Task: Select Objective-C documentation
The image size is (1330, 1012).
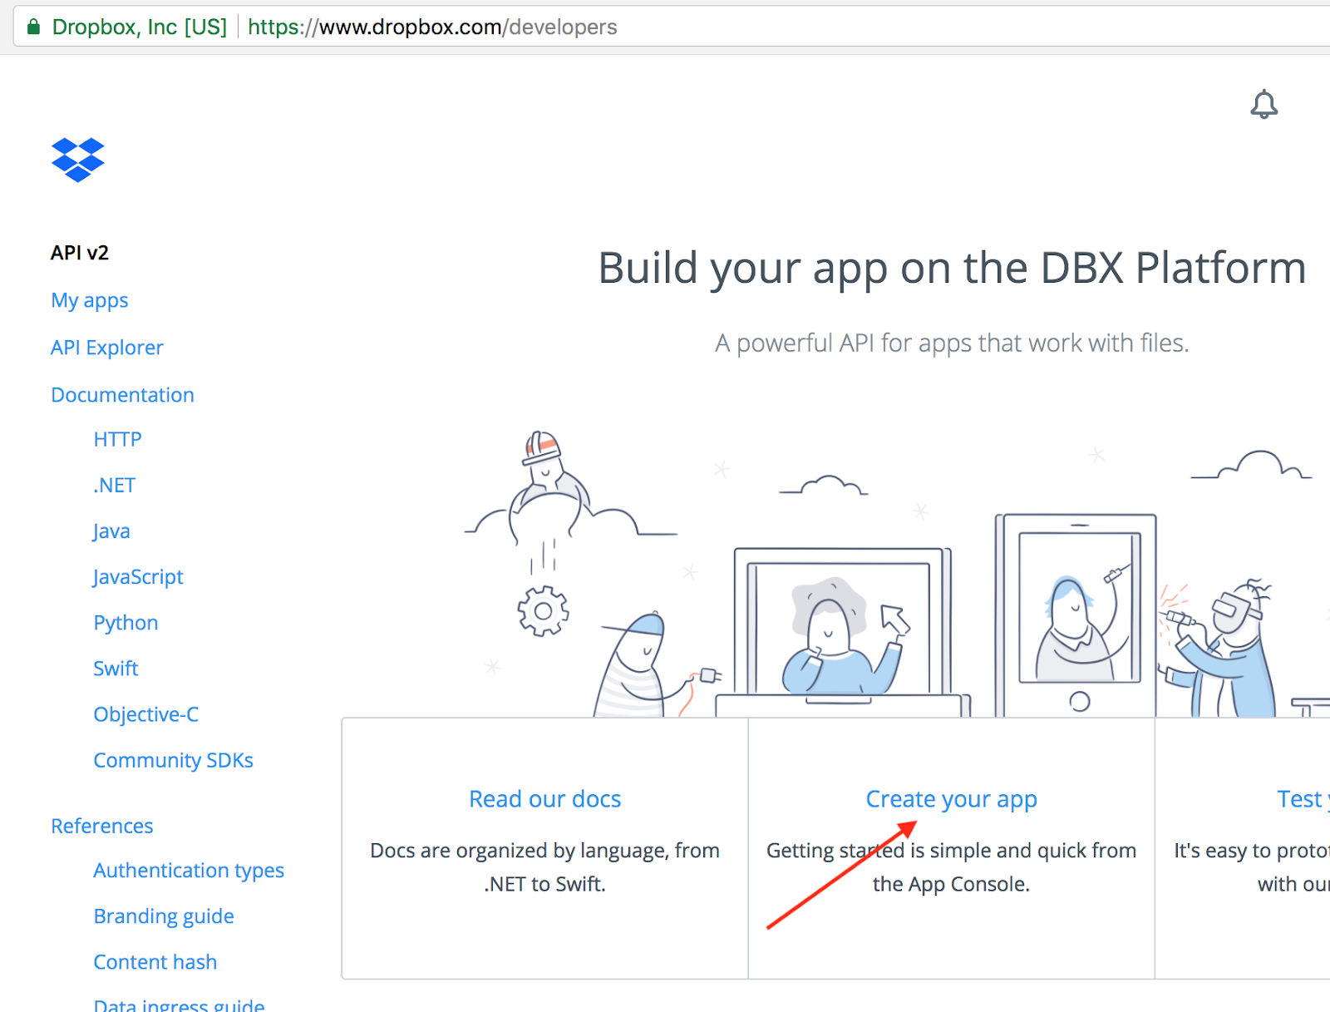Action: [145, 714]
